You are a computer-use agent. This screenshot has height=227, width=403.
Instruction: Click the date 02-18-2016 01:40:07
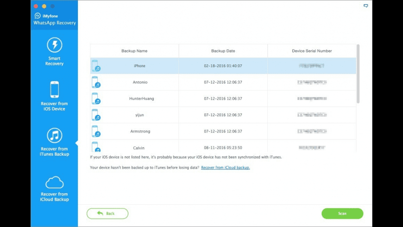(x=223, y=66)
